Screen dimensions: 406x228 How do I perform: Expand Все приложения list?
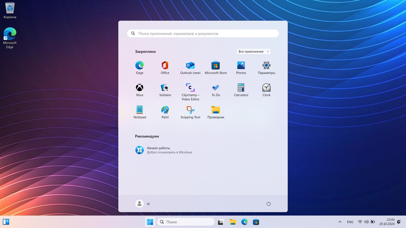coord(253,52)
